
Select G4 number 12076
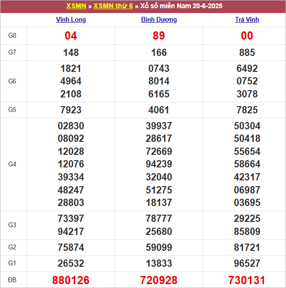tap(71, 164)
